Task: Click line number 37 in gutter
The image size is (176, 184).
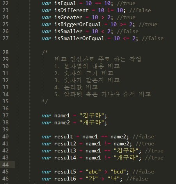Action: pos(5,115)
